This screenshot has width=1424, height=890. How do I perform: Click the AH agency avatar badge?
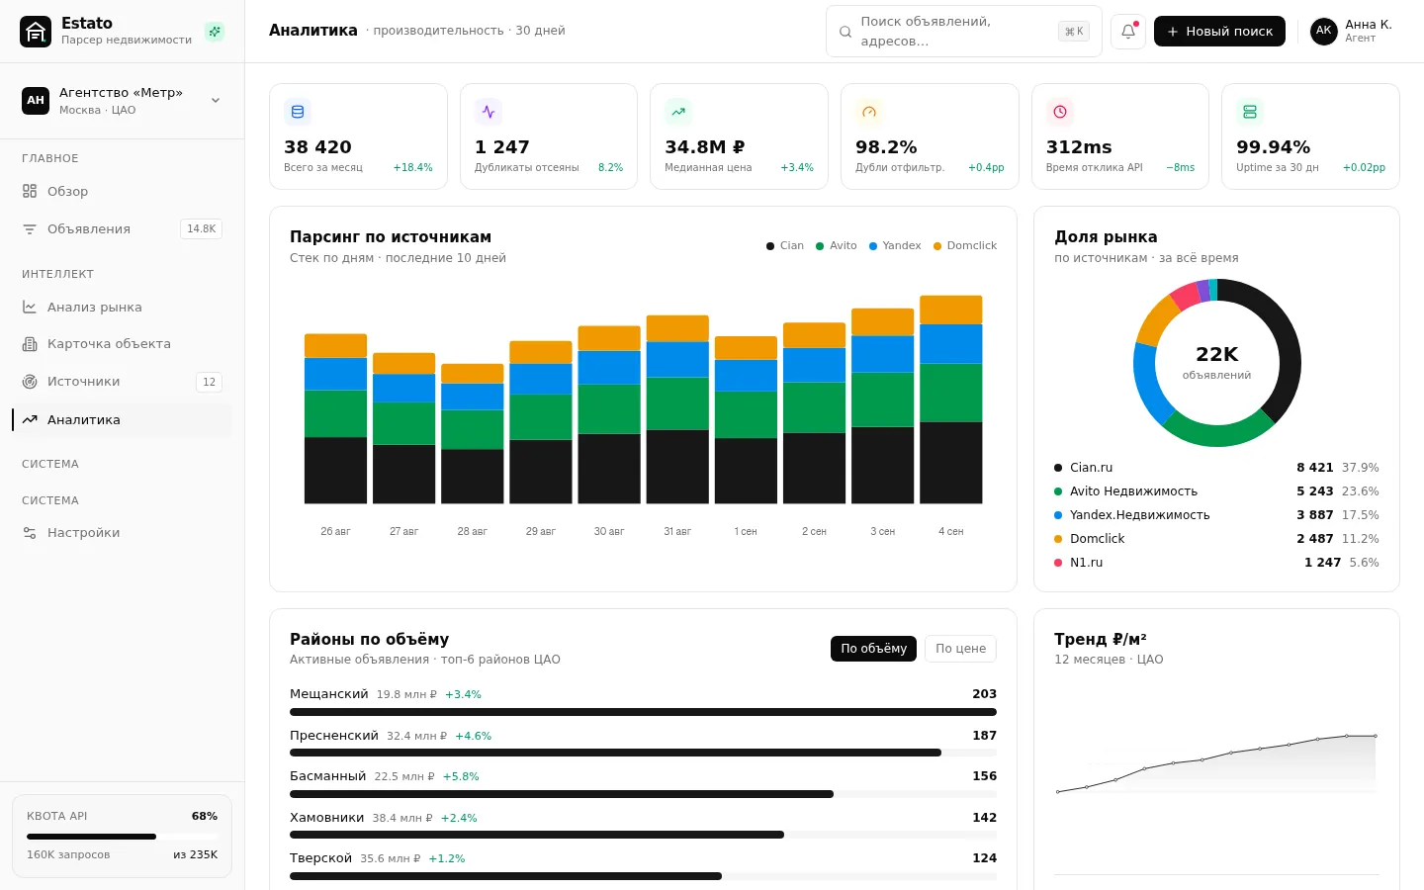point(36,101)
